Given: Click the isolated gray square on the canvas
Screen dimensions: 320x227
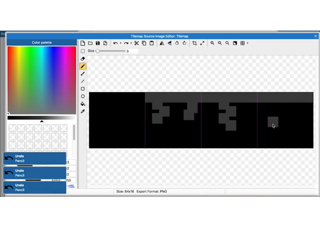Looking at the screenshot, I should tap(273, 122).
